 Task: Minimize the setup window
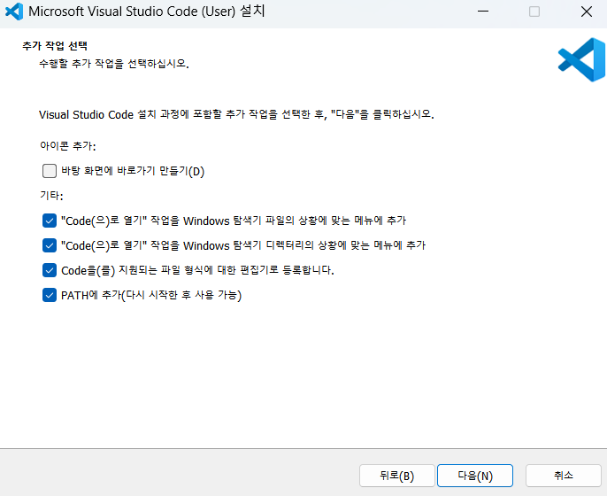[x=483, y=12]
